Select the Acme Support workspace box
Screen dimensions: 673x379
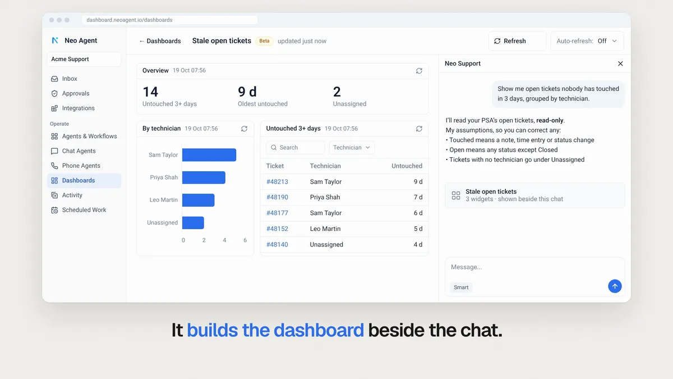coord(84,59)
